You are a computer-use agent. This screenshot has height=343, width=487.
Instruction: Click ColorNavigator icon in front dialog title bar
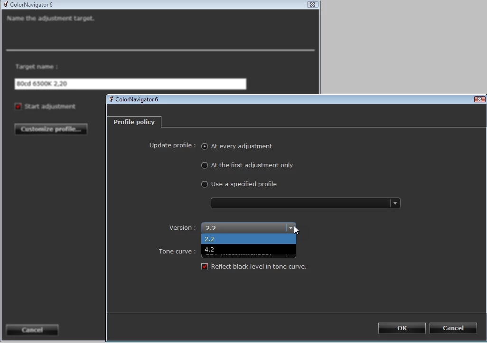(x=111, y=99)
